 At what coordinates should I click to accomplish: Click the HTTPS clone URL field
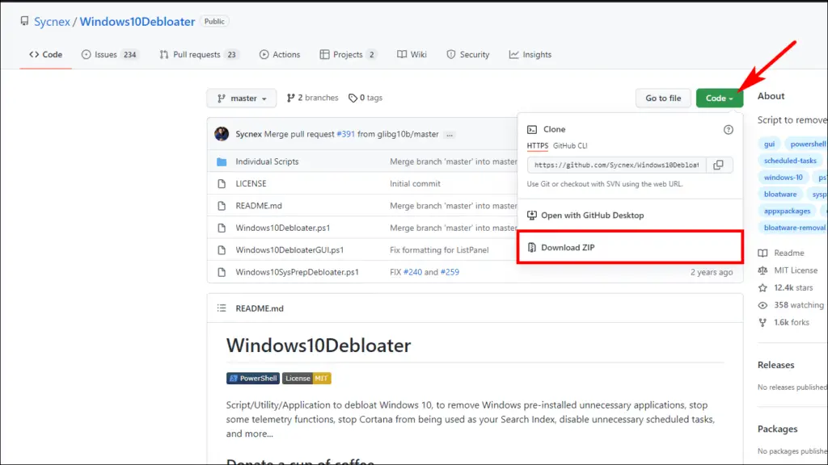(x=616, y=165)
